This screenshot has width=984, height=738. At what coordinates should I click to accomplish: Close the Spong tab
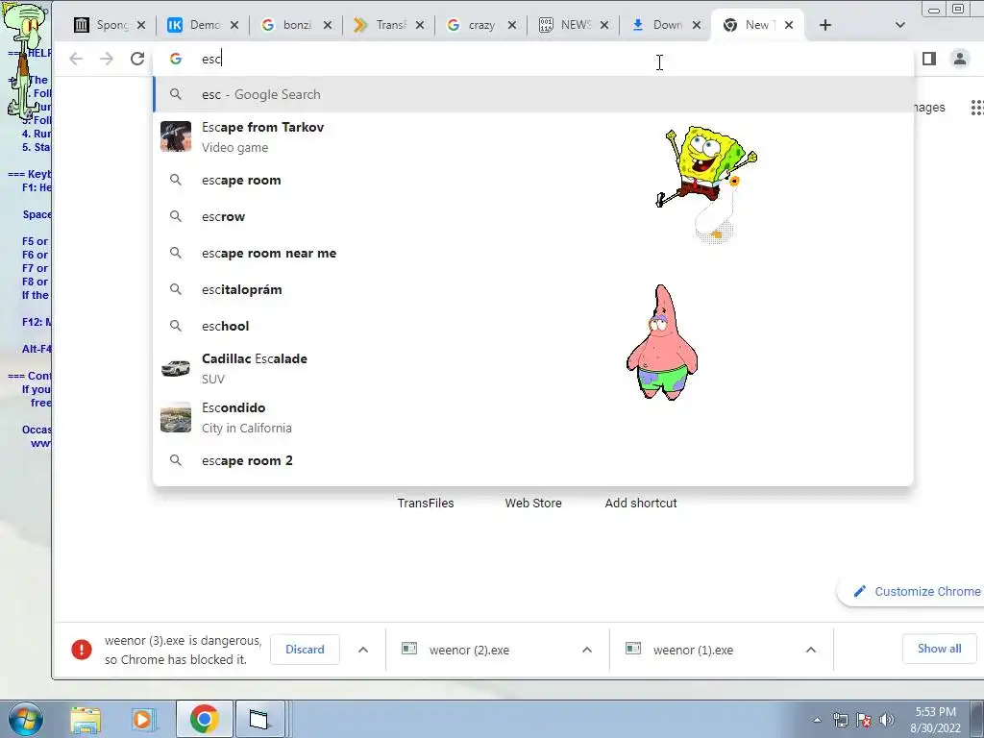coord(141,25)
